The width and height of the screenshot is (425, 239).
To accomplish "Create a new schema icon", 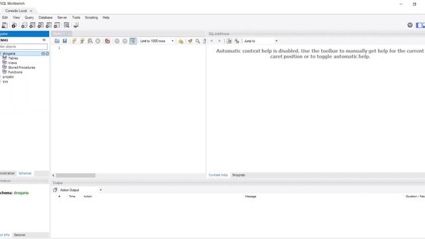I will click(24, 25).
